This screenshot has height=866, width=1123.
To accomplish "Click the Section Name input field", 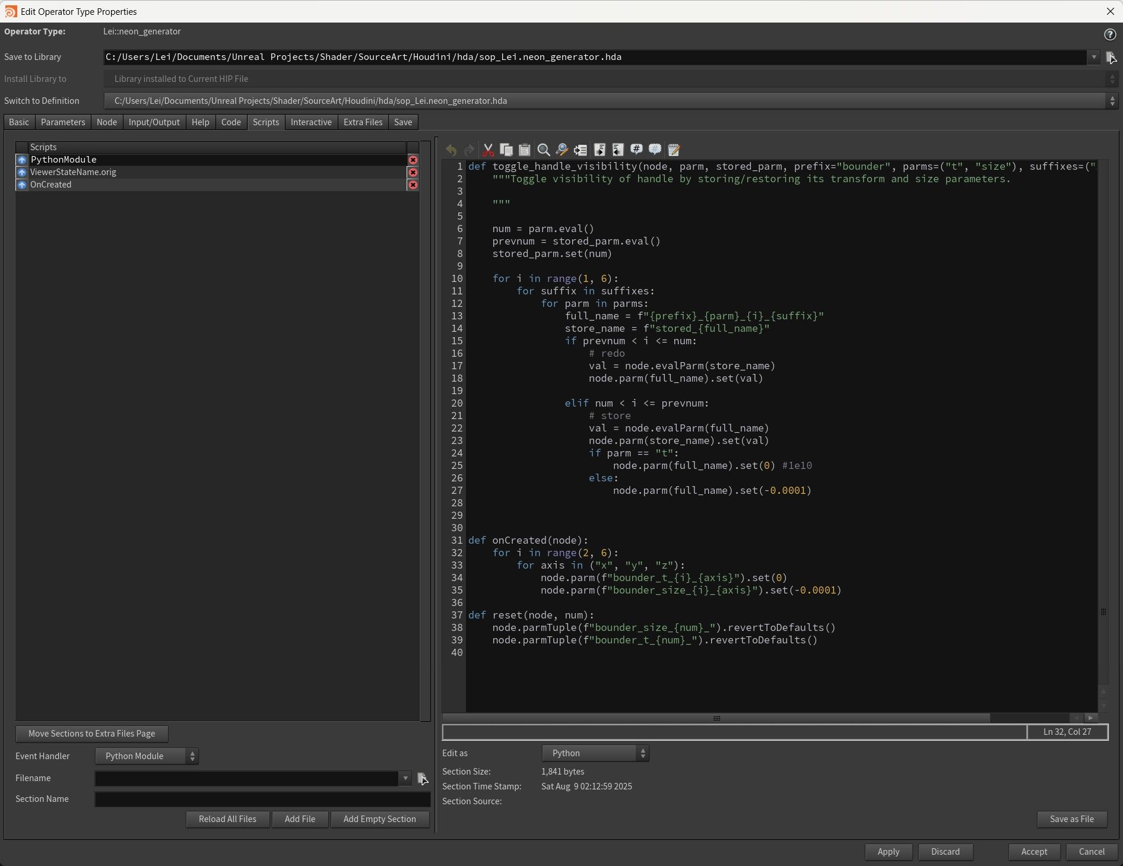I will pyautogui.click(x=262, y=799).
